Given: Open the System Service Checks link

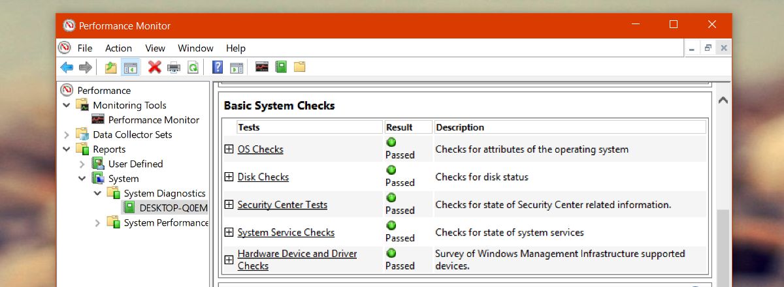Looking at the screenshot, I should (286, 232).
